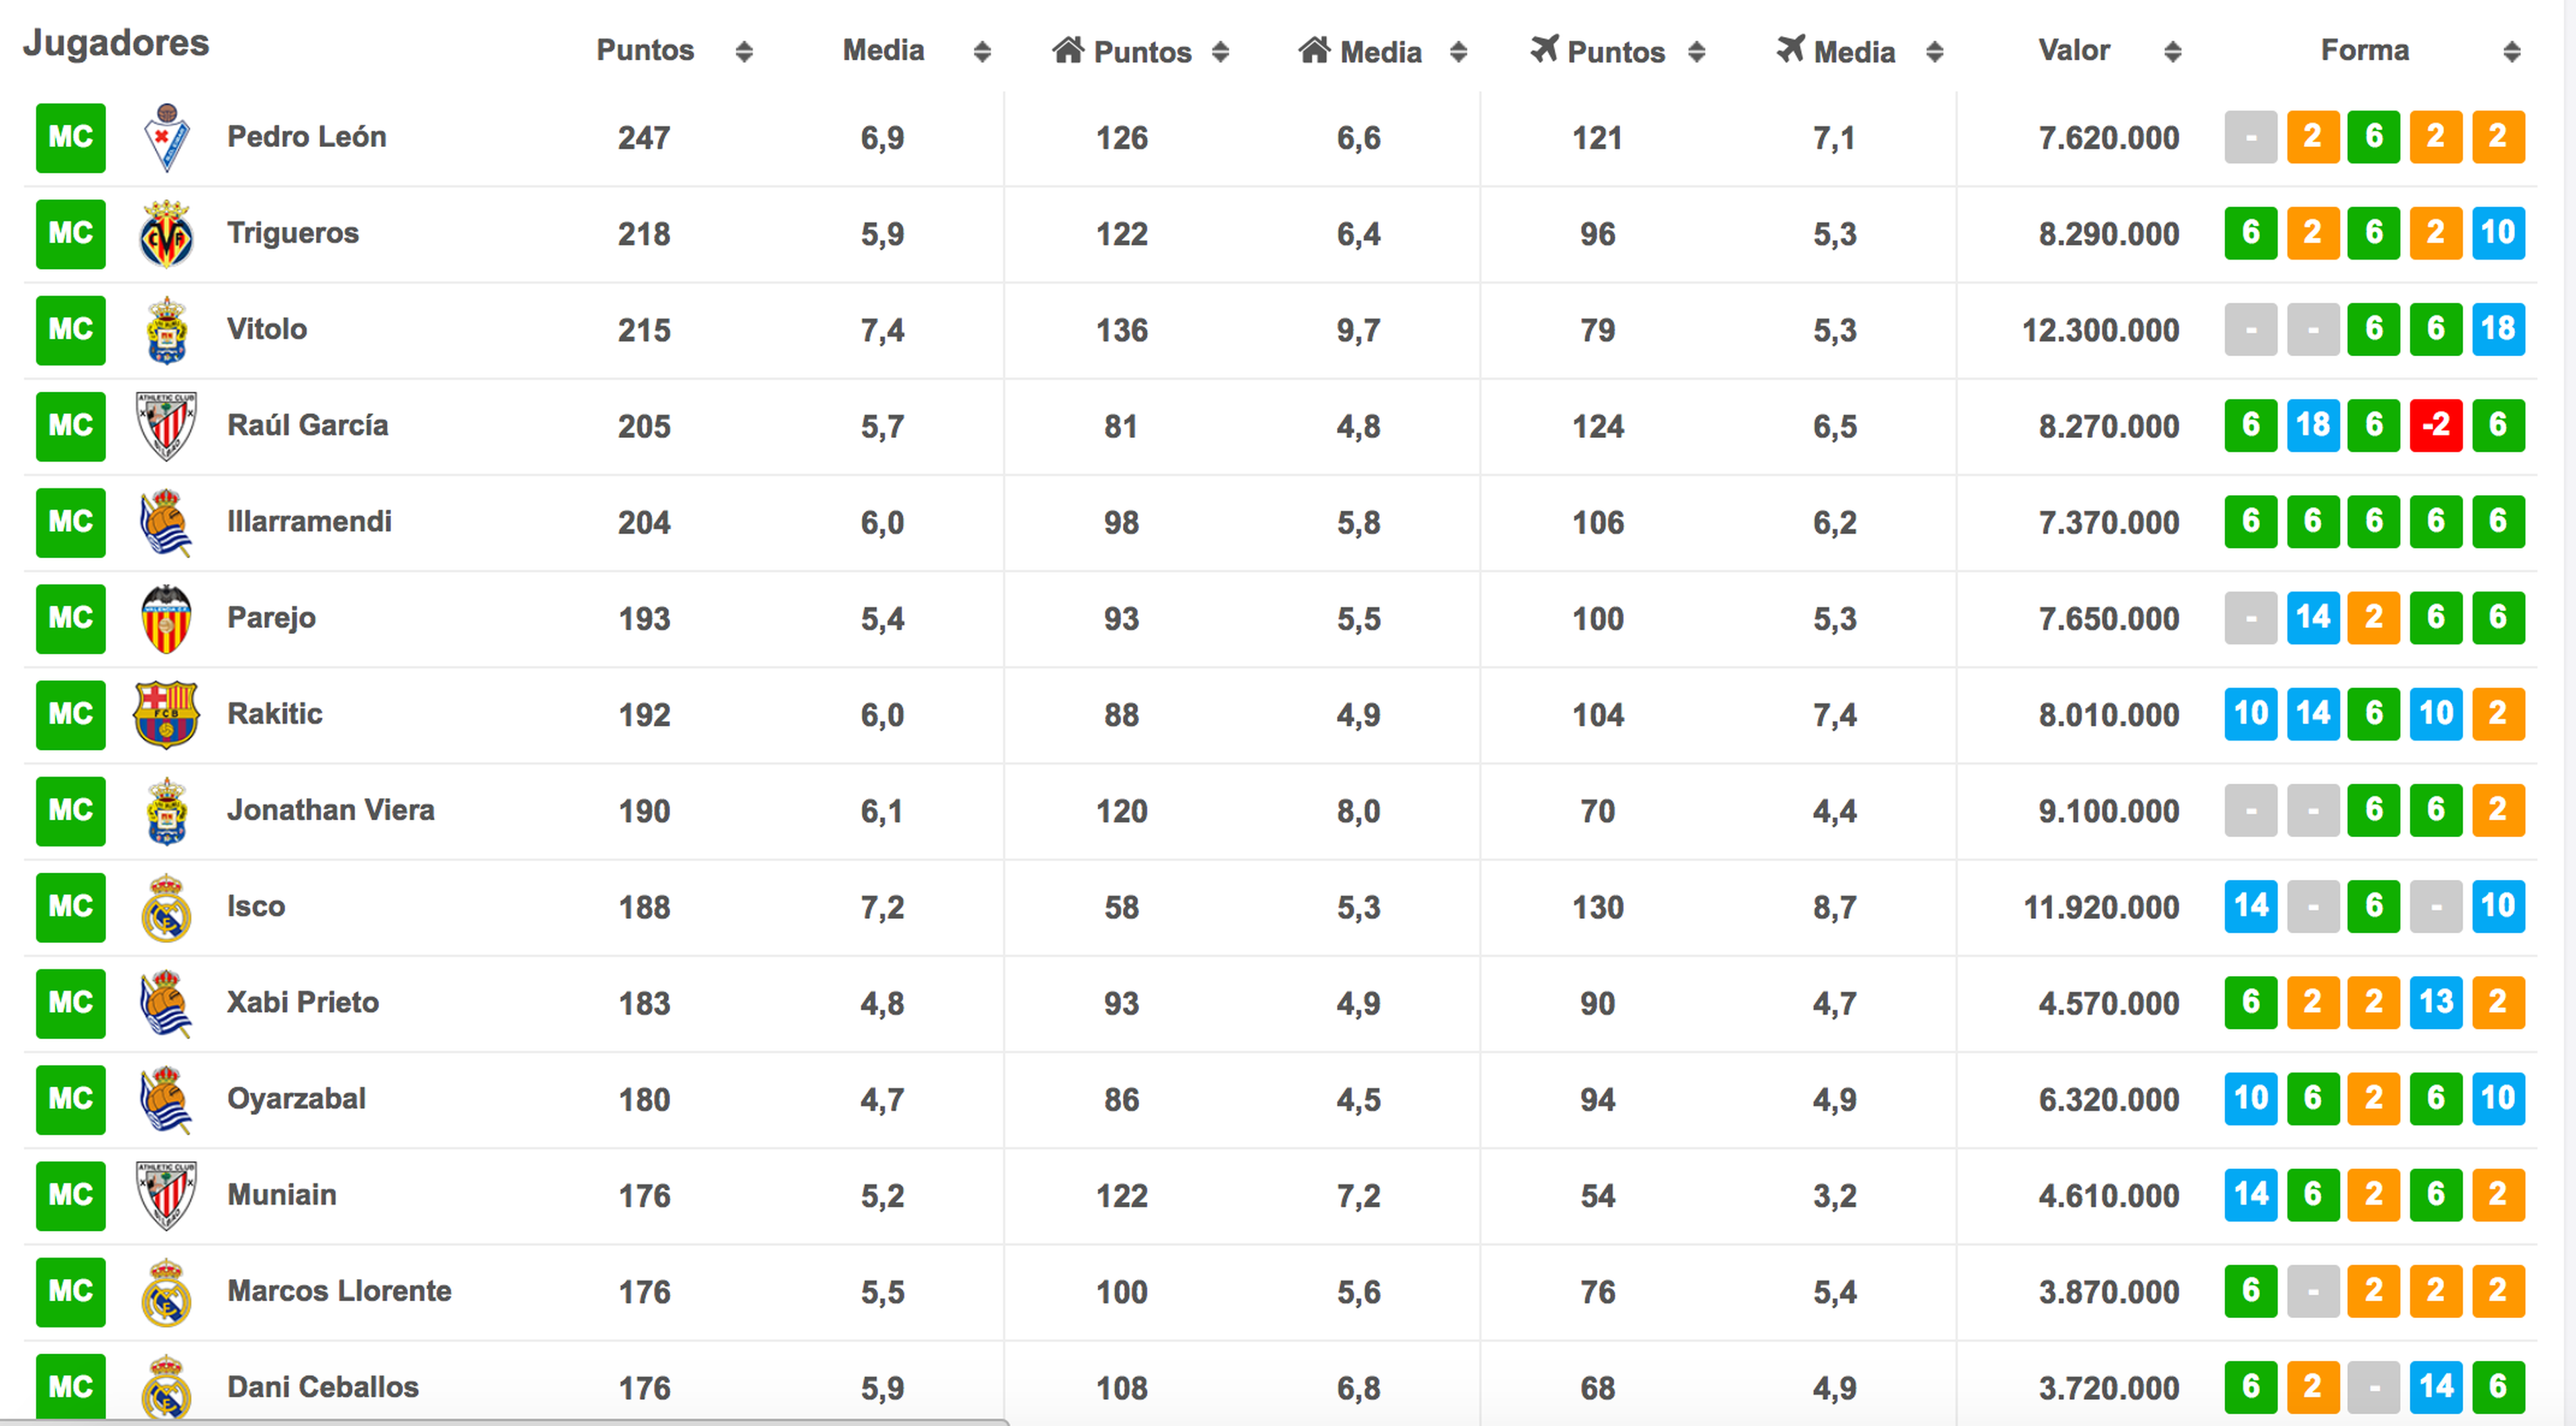Click the Eibar crest beside Pedro León

(x=167, y=138)
